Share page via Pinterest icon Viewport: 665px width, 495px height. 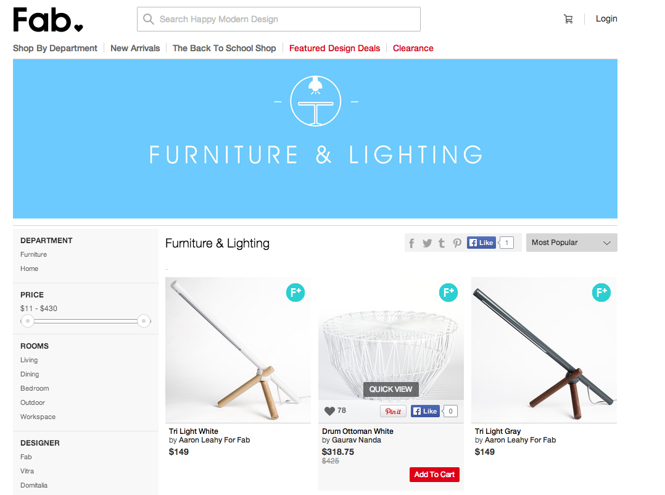pyautogui.click(x=456, y=243)
